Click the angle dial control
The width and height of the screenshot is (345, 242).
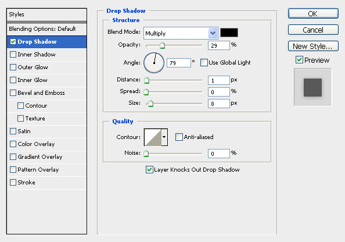(154, 63)
